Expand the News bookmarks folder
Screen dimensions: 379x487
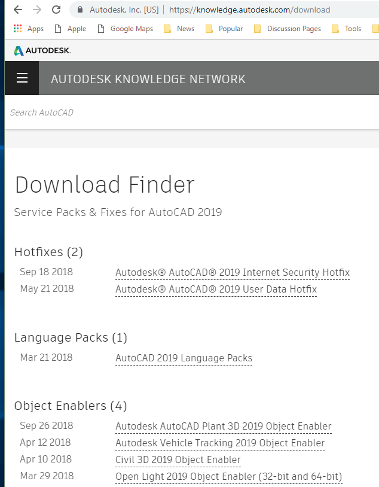point(179,29)
